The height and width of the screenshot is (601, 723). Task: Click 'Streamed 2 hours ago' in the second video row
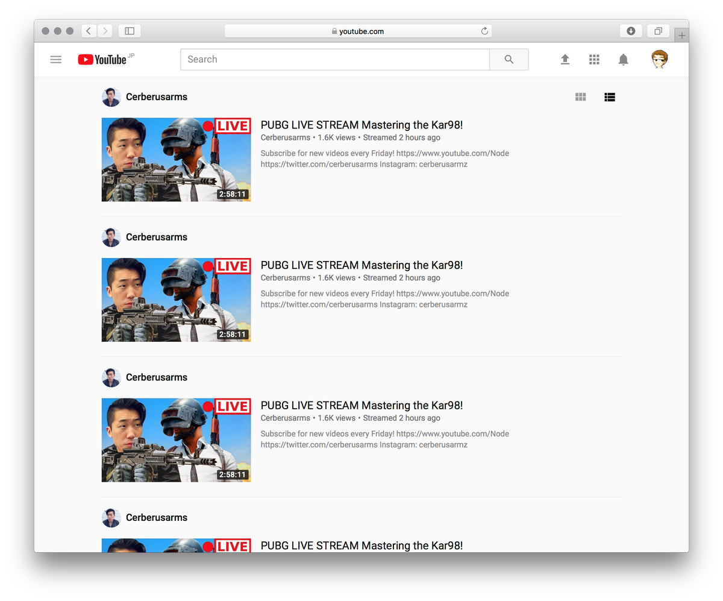click(401, 278)
